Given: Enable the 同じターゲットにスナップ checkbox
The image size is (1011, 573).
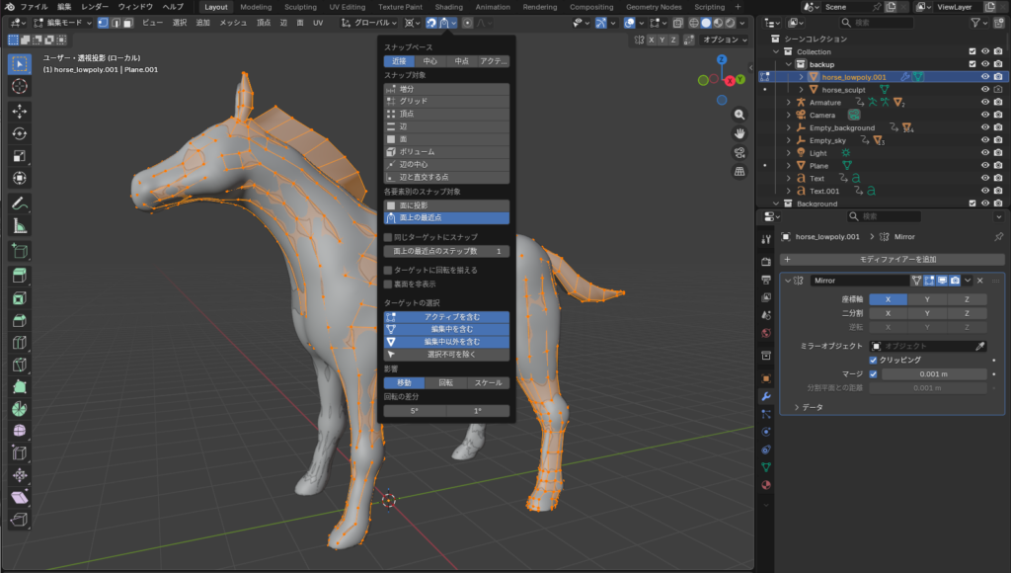Looking at the screenshot, I should click(x=389, y=237).
